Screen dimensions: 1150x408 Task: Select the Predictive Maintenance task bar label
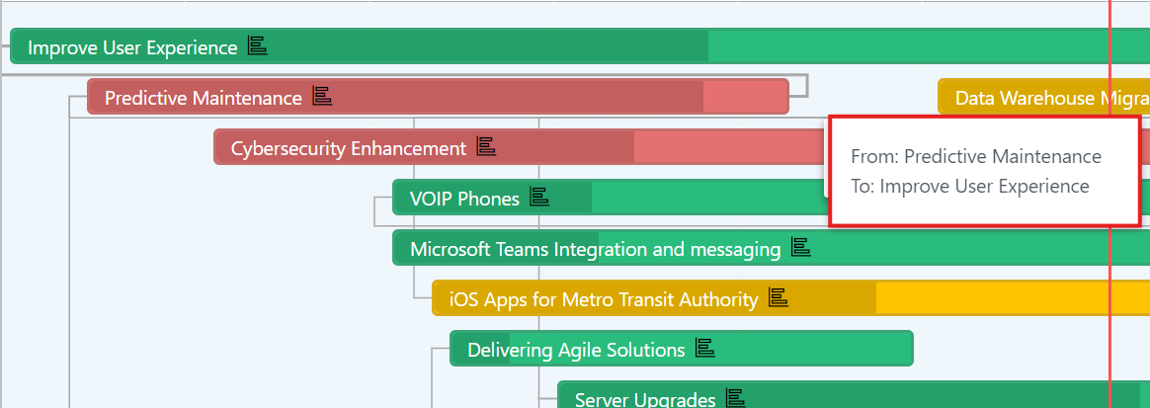point(204,98)
